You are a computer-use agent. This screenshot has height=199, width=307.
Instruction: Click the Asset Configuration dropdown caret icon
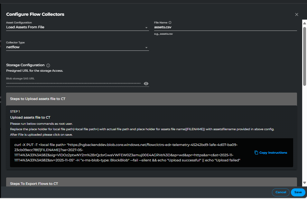(x=147, y=28)
